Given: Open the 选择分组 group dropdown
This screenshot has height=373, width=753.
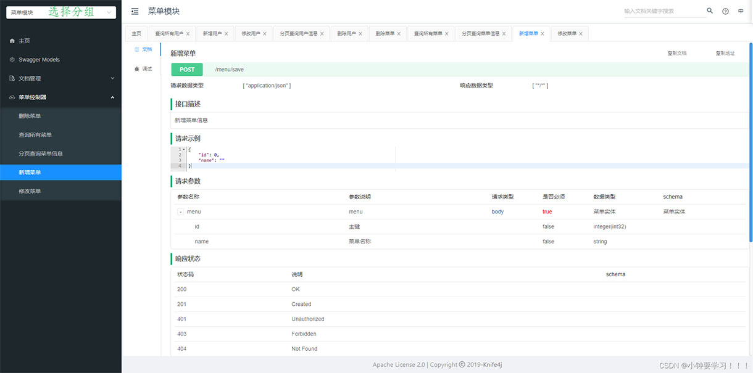Looking at the screenshot, I should point(60,12).
